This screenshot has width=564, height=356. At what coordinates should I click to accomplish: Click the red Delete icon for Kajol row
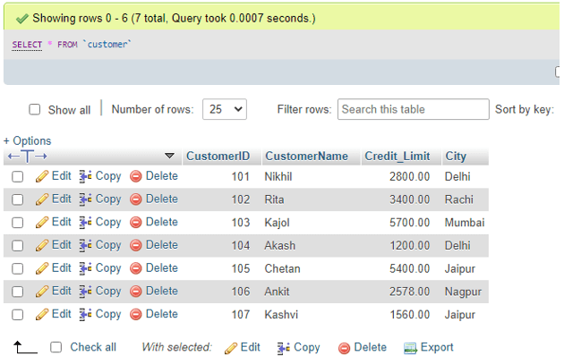pyautogui.click(x=135, y=223)
